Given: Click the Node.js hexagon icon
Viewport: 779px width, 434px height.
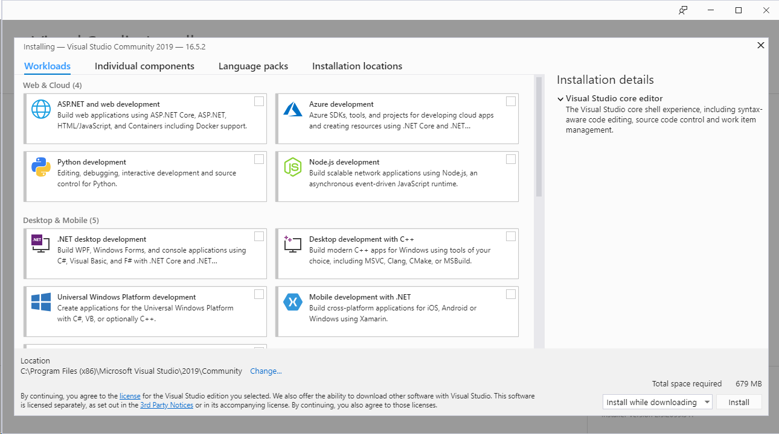Looking at the screenshot, I should click(293, 167).
